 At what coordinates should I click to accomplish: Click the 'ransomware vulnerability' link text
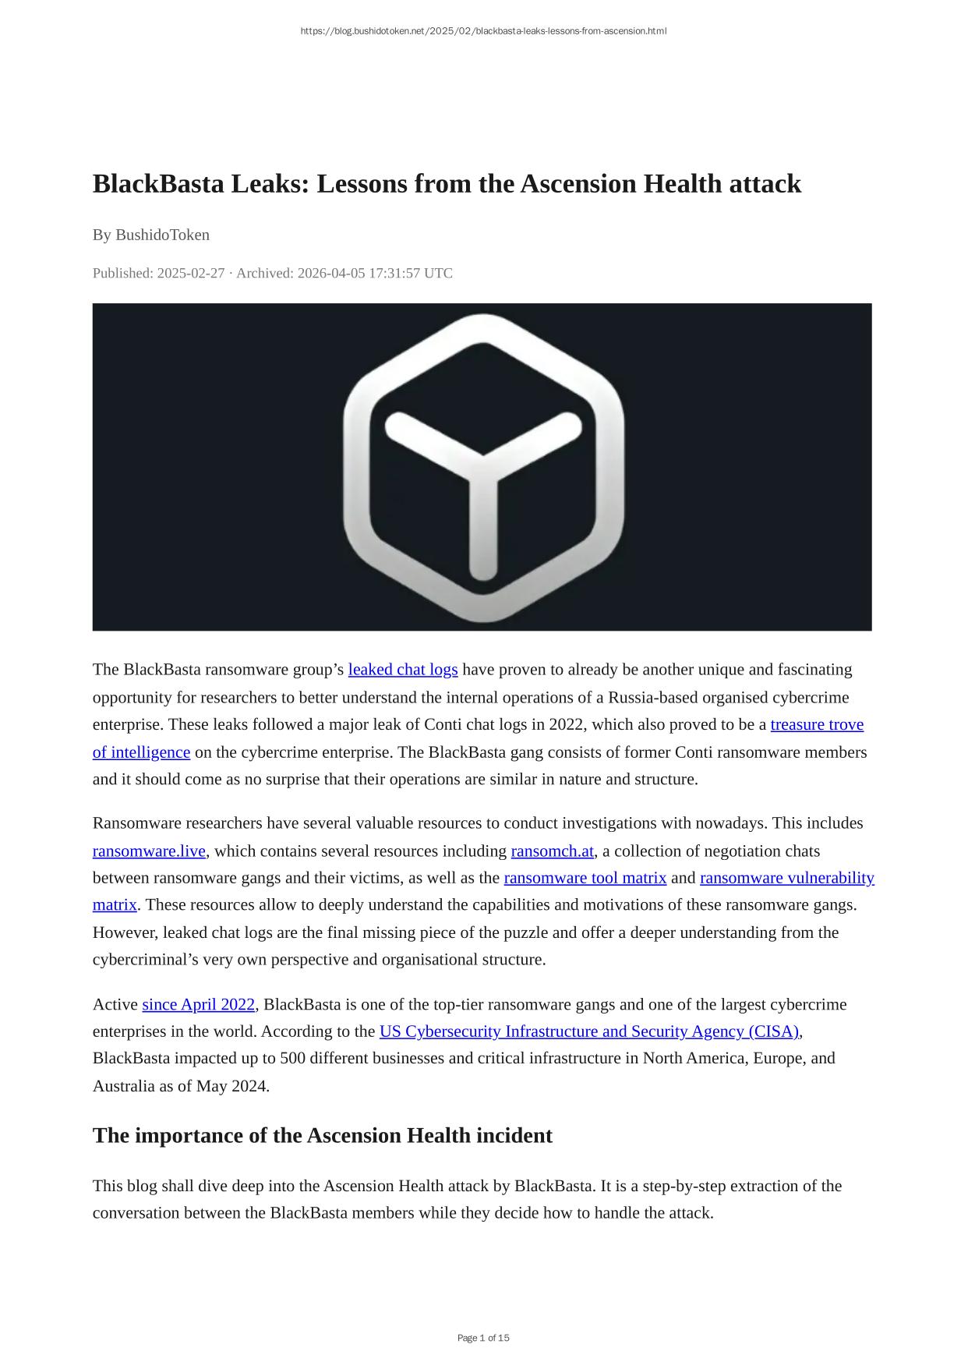point(786,878)
